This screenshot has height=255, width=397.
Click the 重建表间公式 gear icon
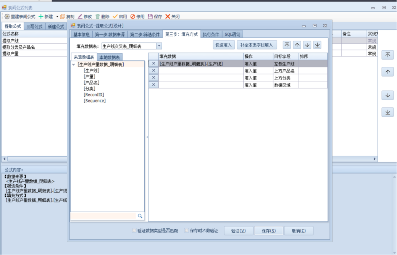tap(7, 16)
